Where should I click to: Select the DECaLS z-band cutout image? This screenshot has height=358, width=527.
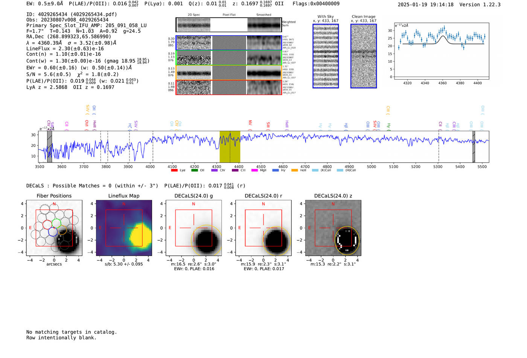(333, 228)
